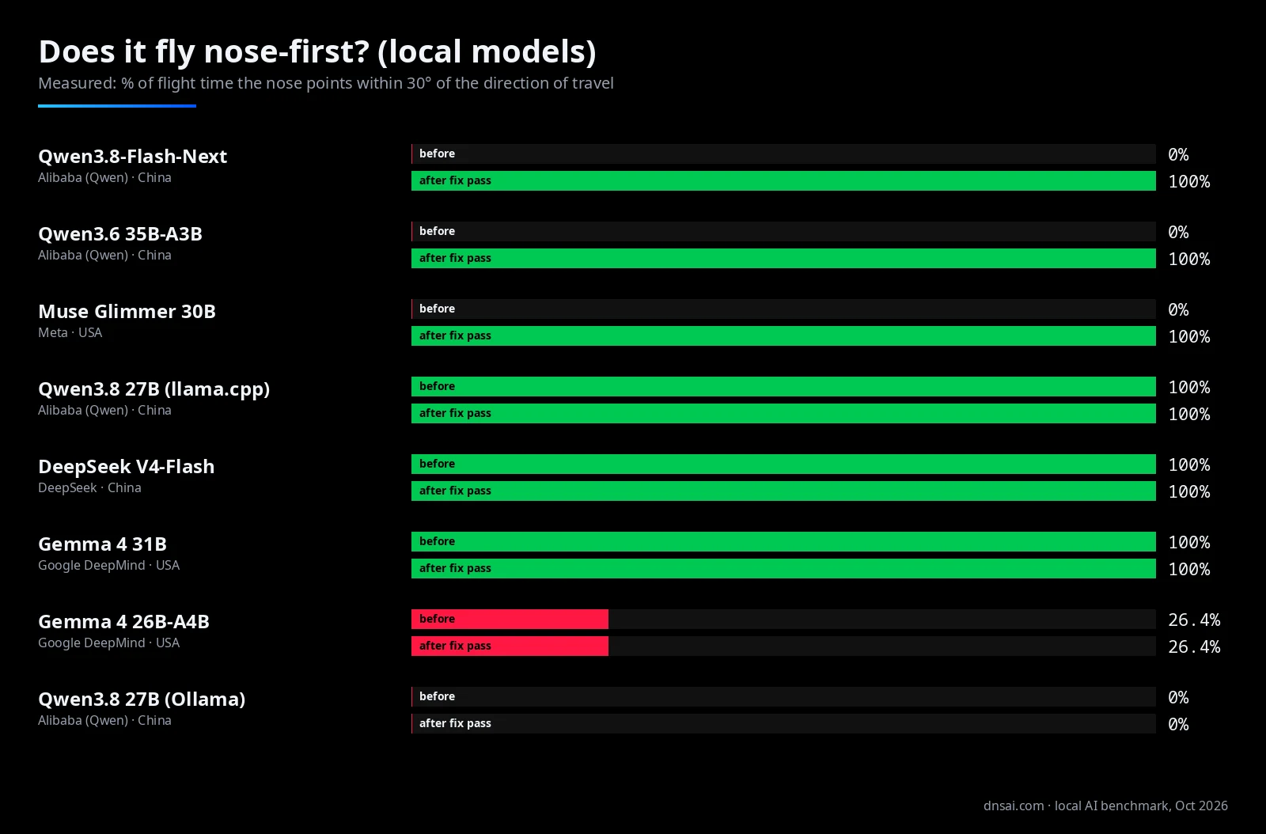The image size is (1266, 834).
Task: Click the subtitle starting with 'Measured: % of flight time'
Action: coord(326,83)
